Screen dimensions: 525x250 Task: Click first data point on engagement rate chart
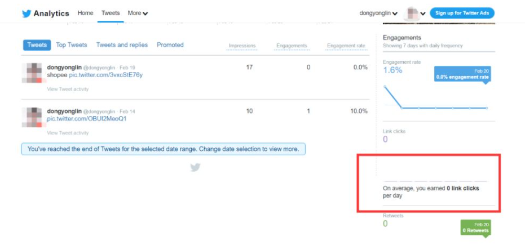click(x=385, y=87)
